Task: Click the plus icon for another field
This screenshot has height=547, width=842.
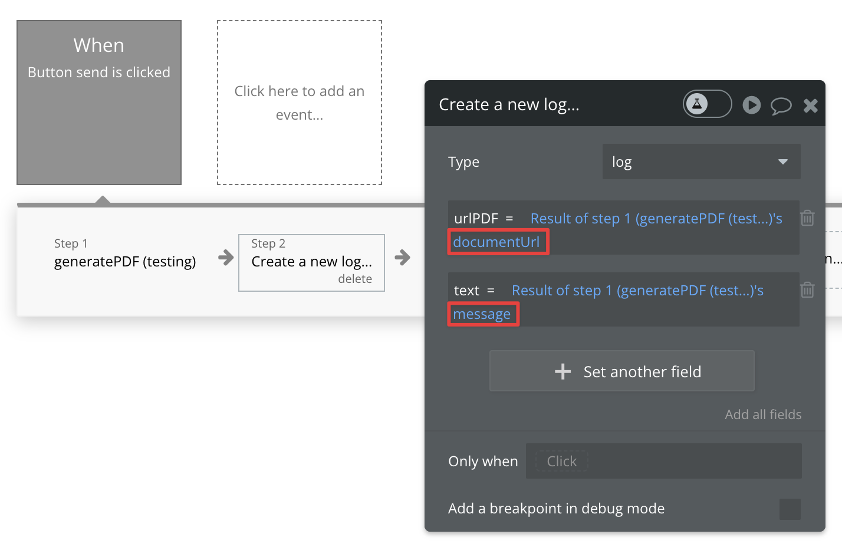Action: click(x=563, y=371)
